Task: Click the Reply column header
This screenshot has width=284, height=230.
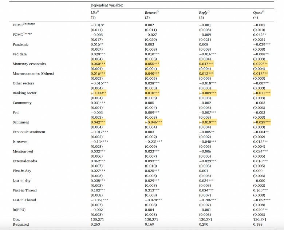Action: (x=204, y=13)
